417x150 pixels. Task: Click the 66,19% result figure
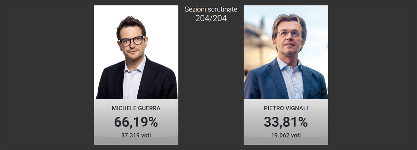(x=136, y=122)
